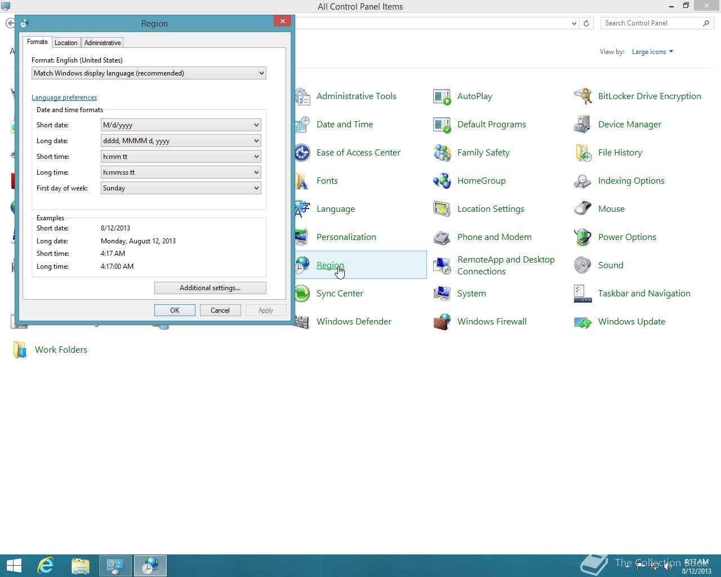
Task: Open the RemoteApp and Desktop Connections icon
Action: tap(442, 265)
